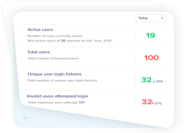Viewport: 185px width, 133px height.
Task: Open the Today period dropdown
Action: (150, 18)
